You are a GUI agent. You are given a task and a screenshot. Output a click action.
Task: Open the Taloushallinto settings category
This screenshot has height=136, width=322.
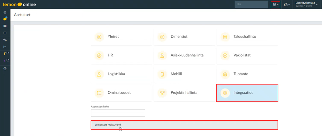point(247,37)
